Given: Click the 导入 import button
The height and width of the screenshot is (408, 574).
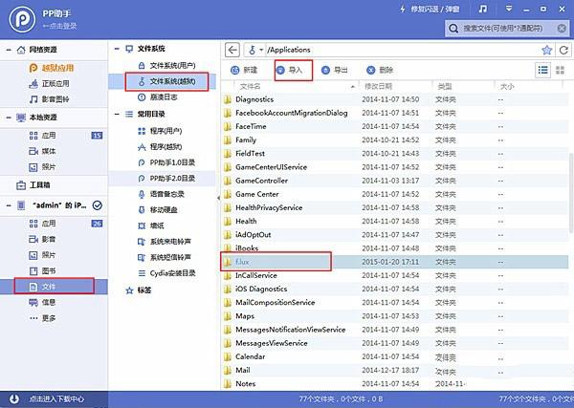Looking at the screenshot, I should click(x=290, y=70).
